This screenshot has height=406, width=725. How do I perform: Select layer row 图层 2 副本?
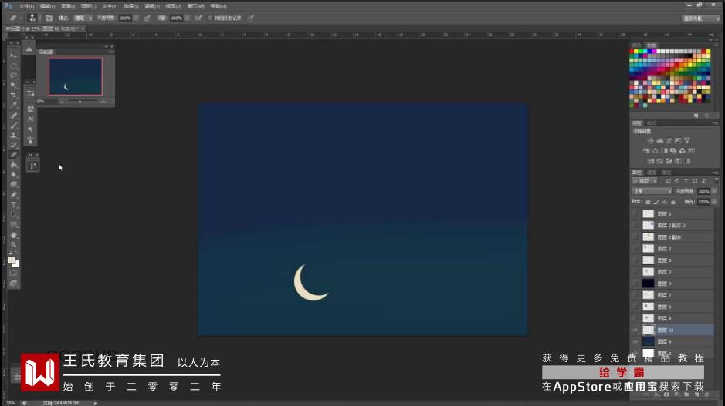click(672, 237)
